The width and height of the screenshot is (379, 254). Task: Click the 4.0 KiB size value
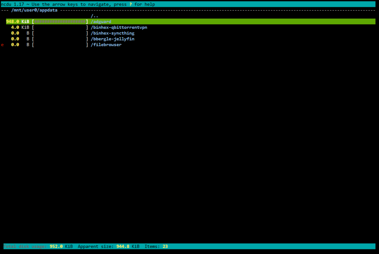click(x=20, y=27)
